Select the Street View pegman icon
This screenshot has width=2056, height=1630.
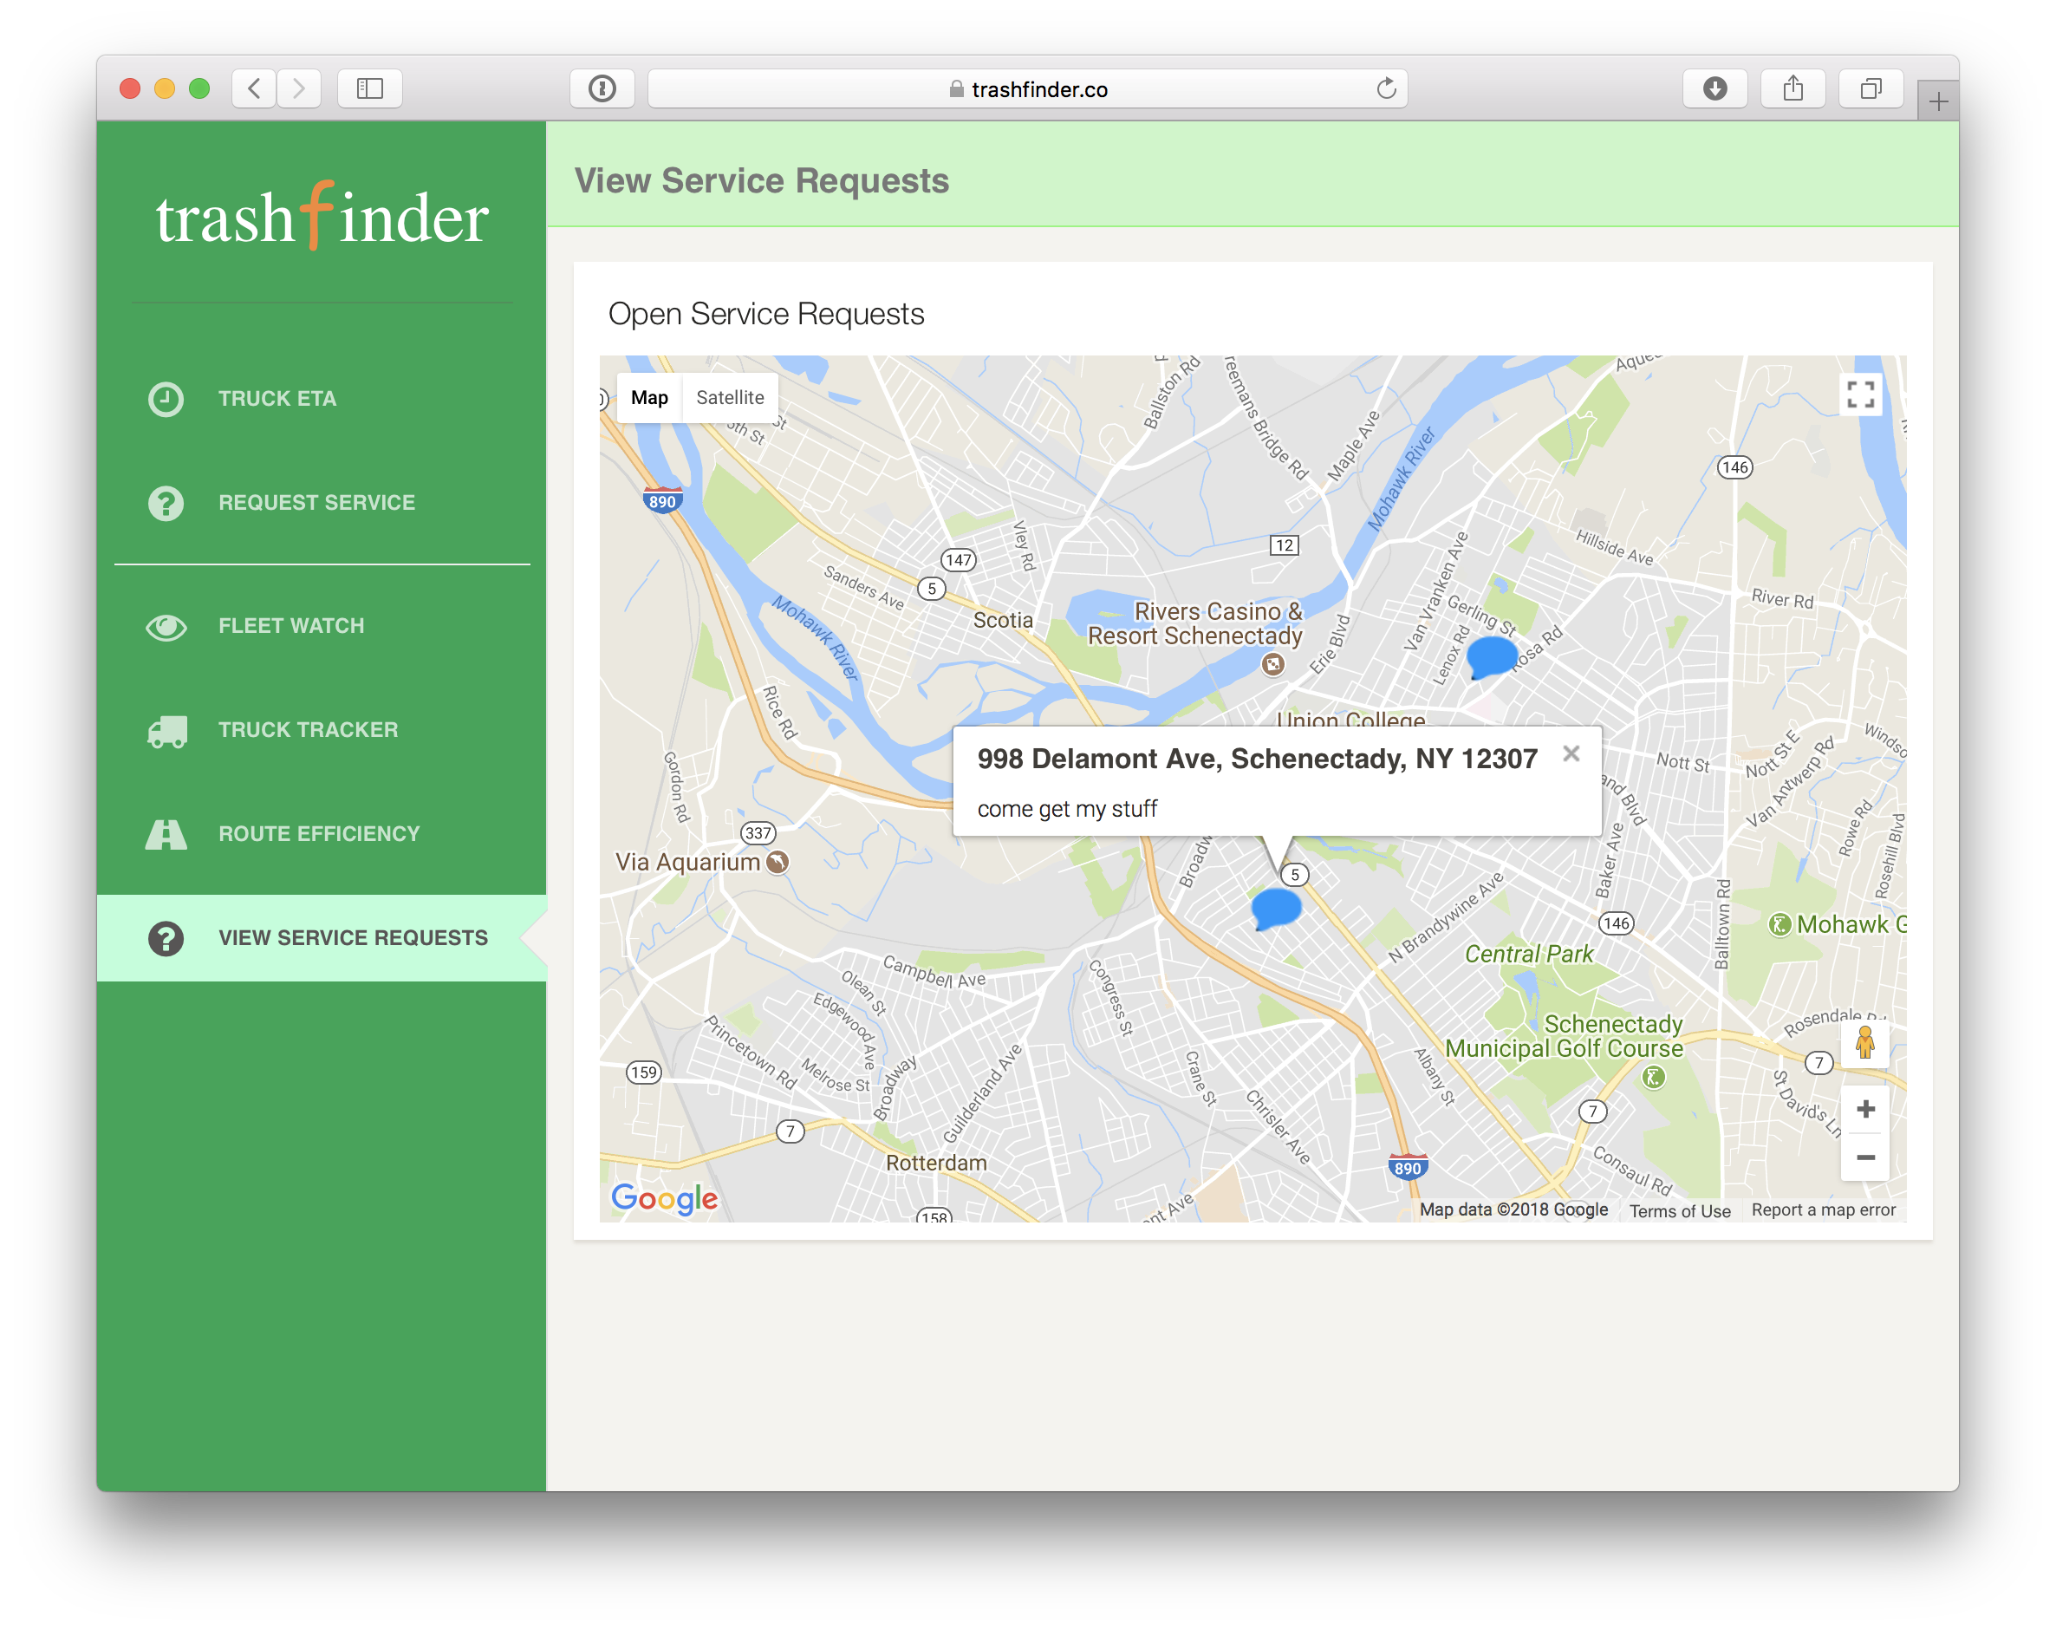coord(1864,1042)
